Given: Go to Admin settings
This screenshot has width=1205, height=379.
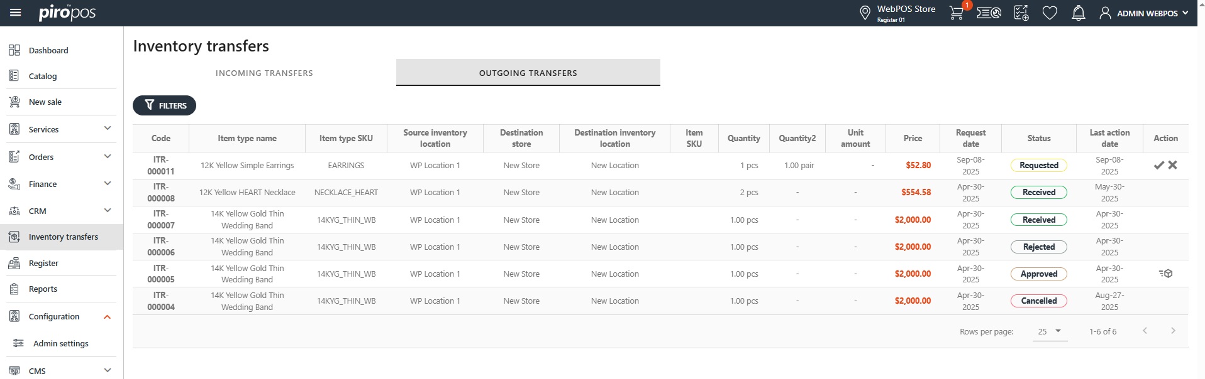Looking at the screenshot, I should pyautogui.click(x=60, y=343).
